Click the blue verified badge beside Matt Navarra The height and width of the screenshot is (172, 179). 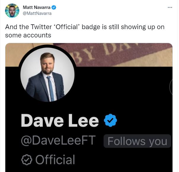coord(54,7)
